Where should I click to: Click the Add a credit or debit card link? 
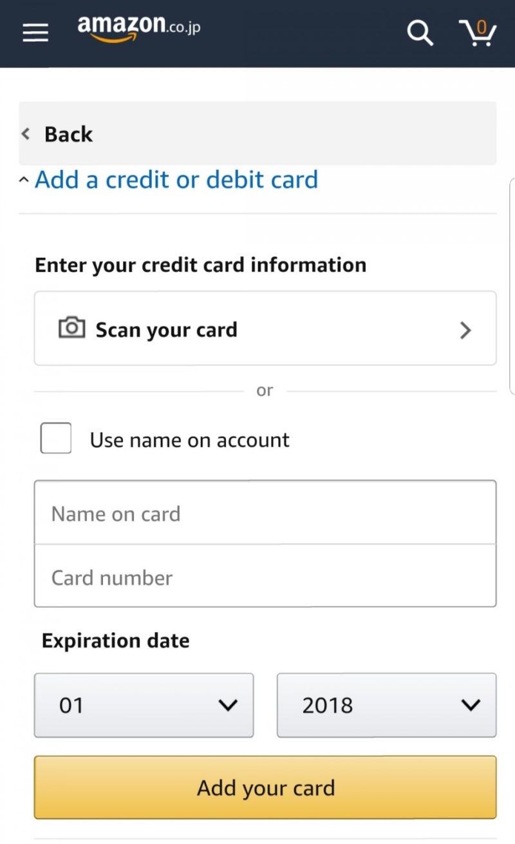[176, 180]
